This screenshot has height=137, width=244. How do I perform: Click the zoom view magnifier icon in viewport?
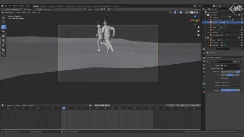click(x=199, y=27)
